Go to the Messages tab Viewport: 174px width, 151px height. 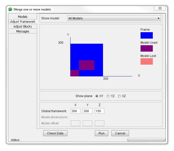point(23,31)
